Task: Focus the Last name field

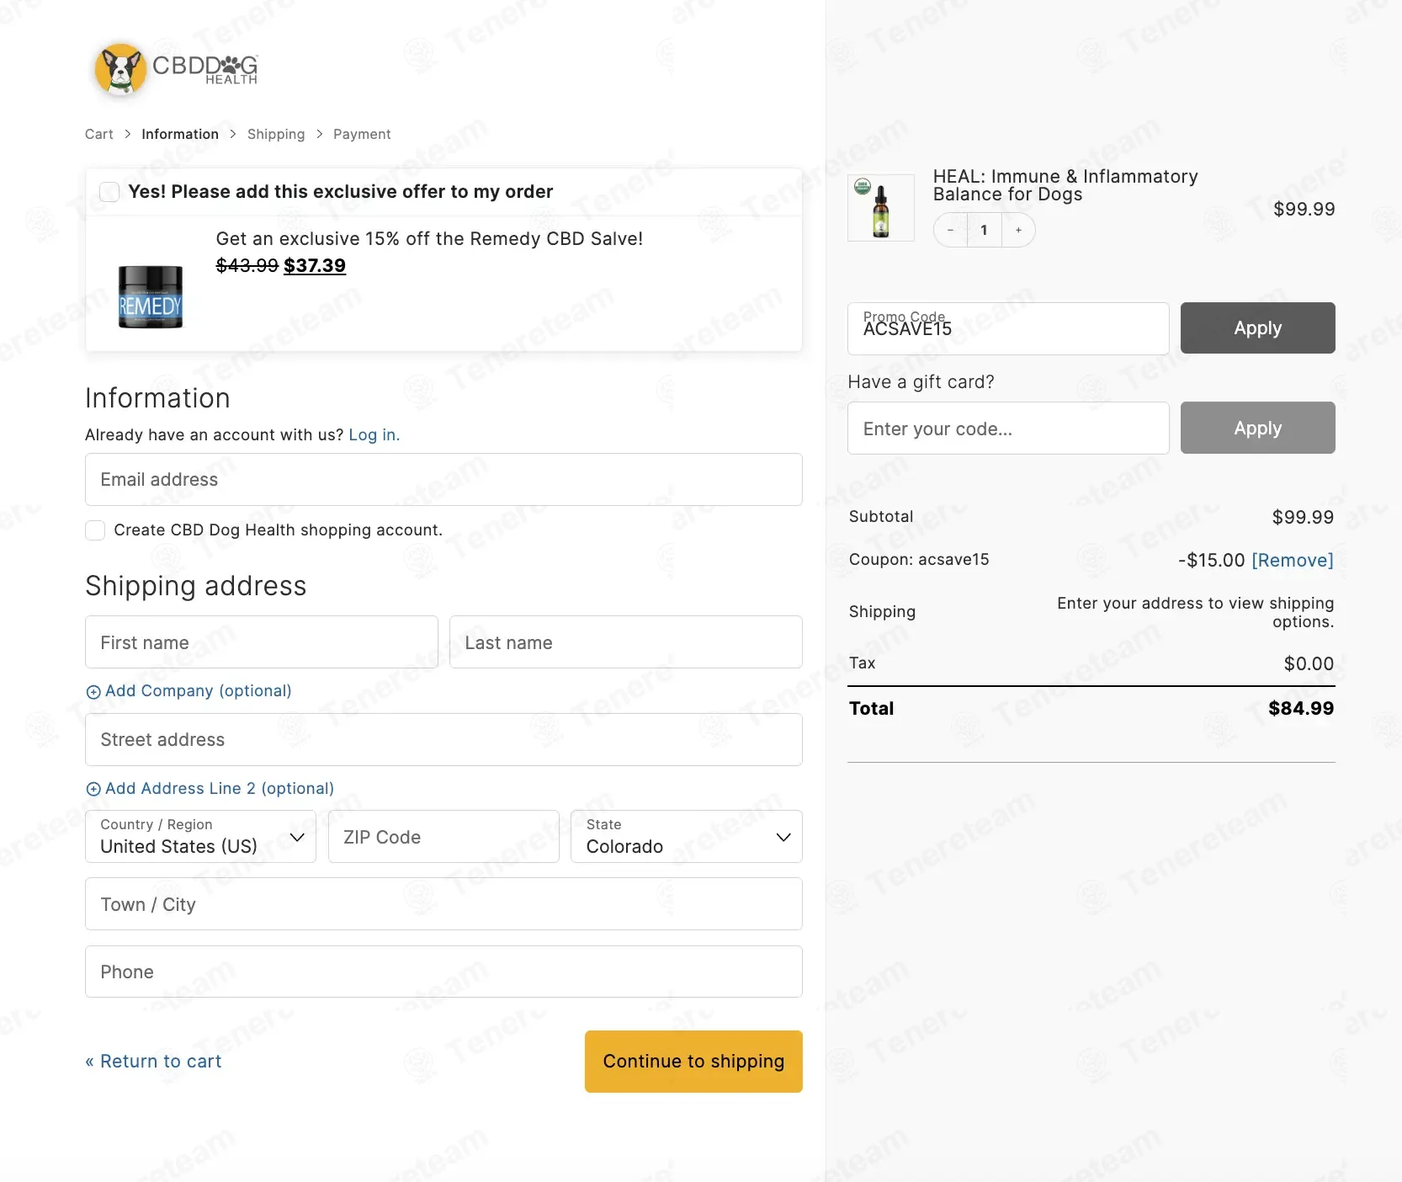Action: tap(626, 642)
